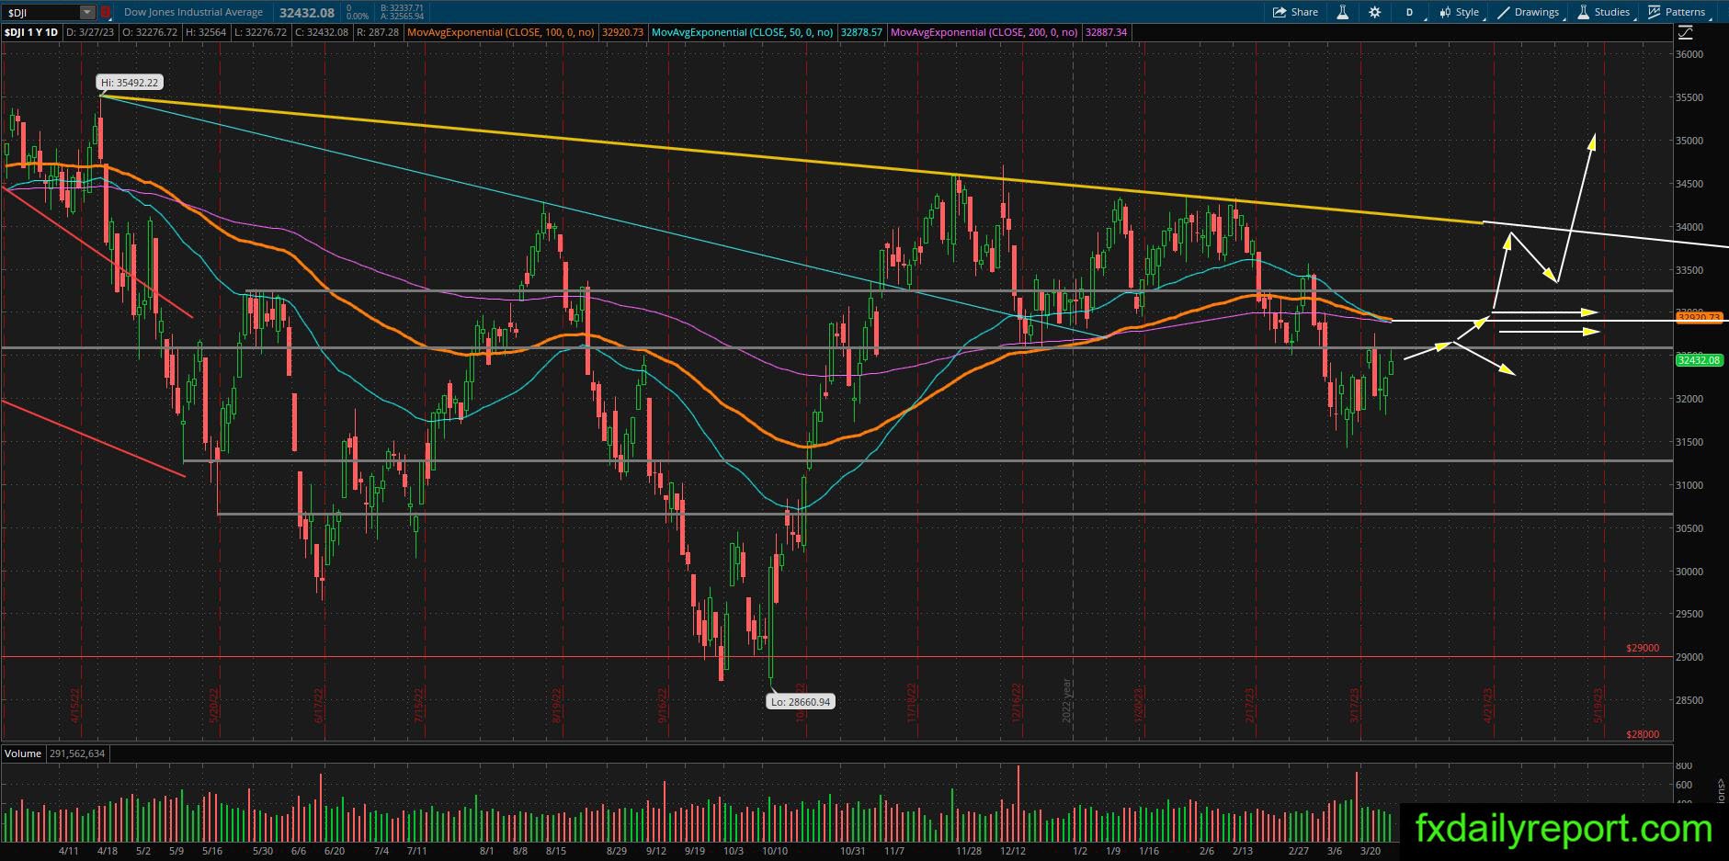Open the Style menu

pyautogui.click(x=1460, y=12)
